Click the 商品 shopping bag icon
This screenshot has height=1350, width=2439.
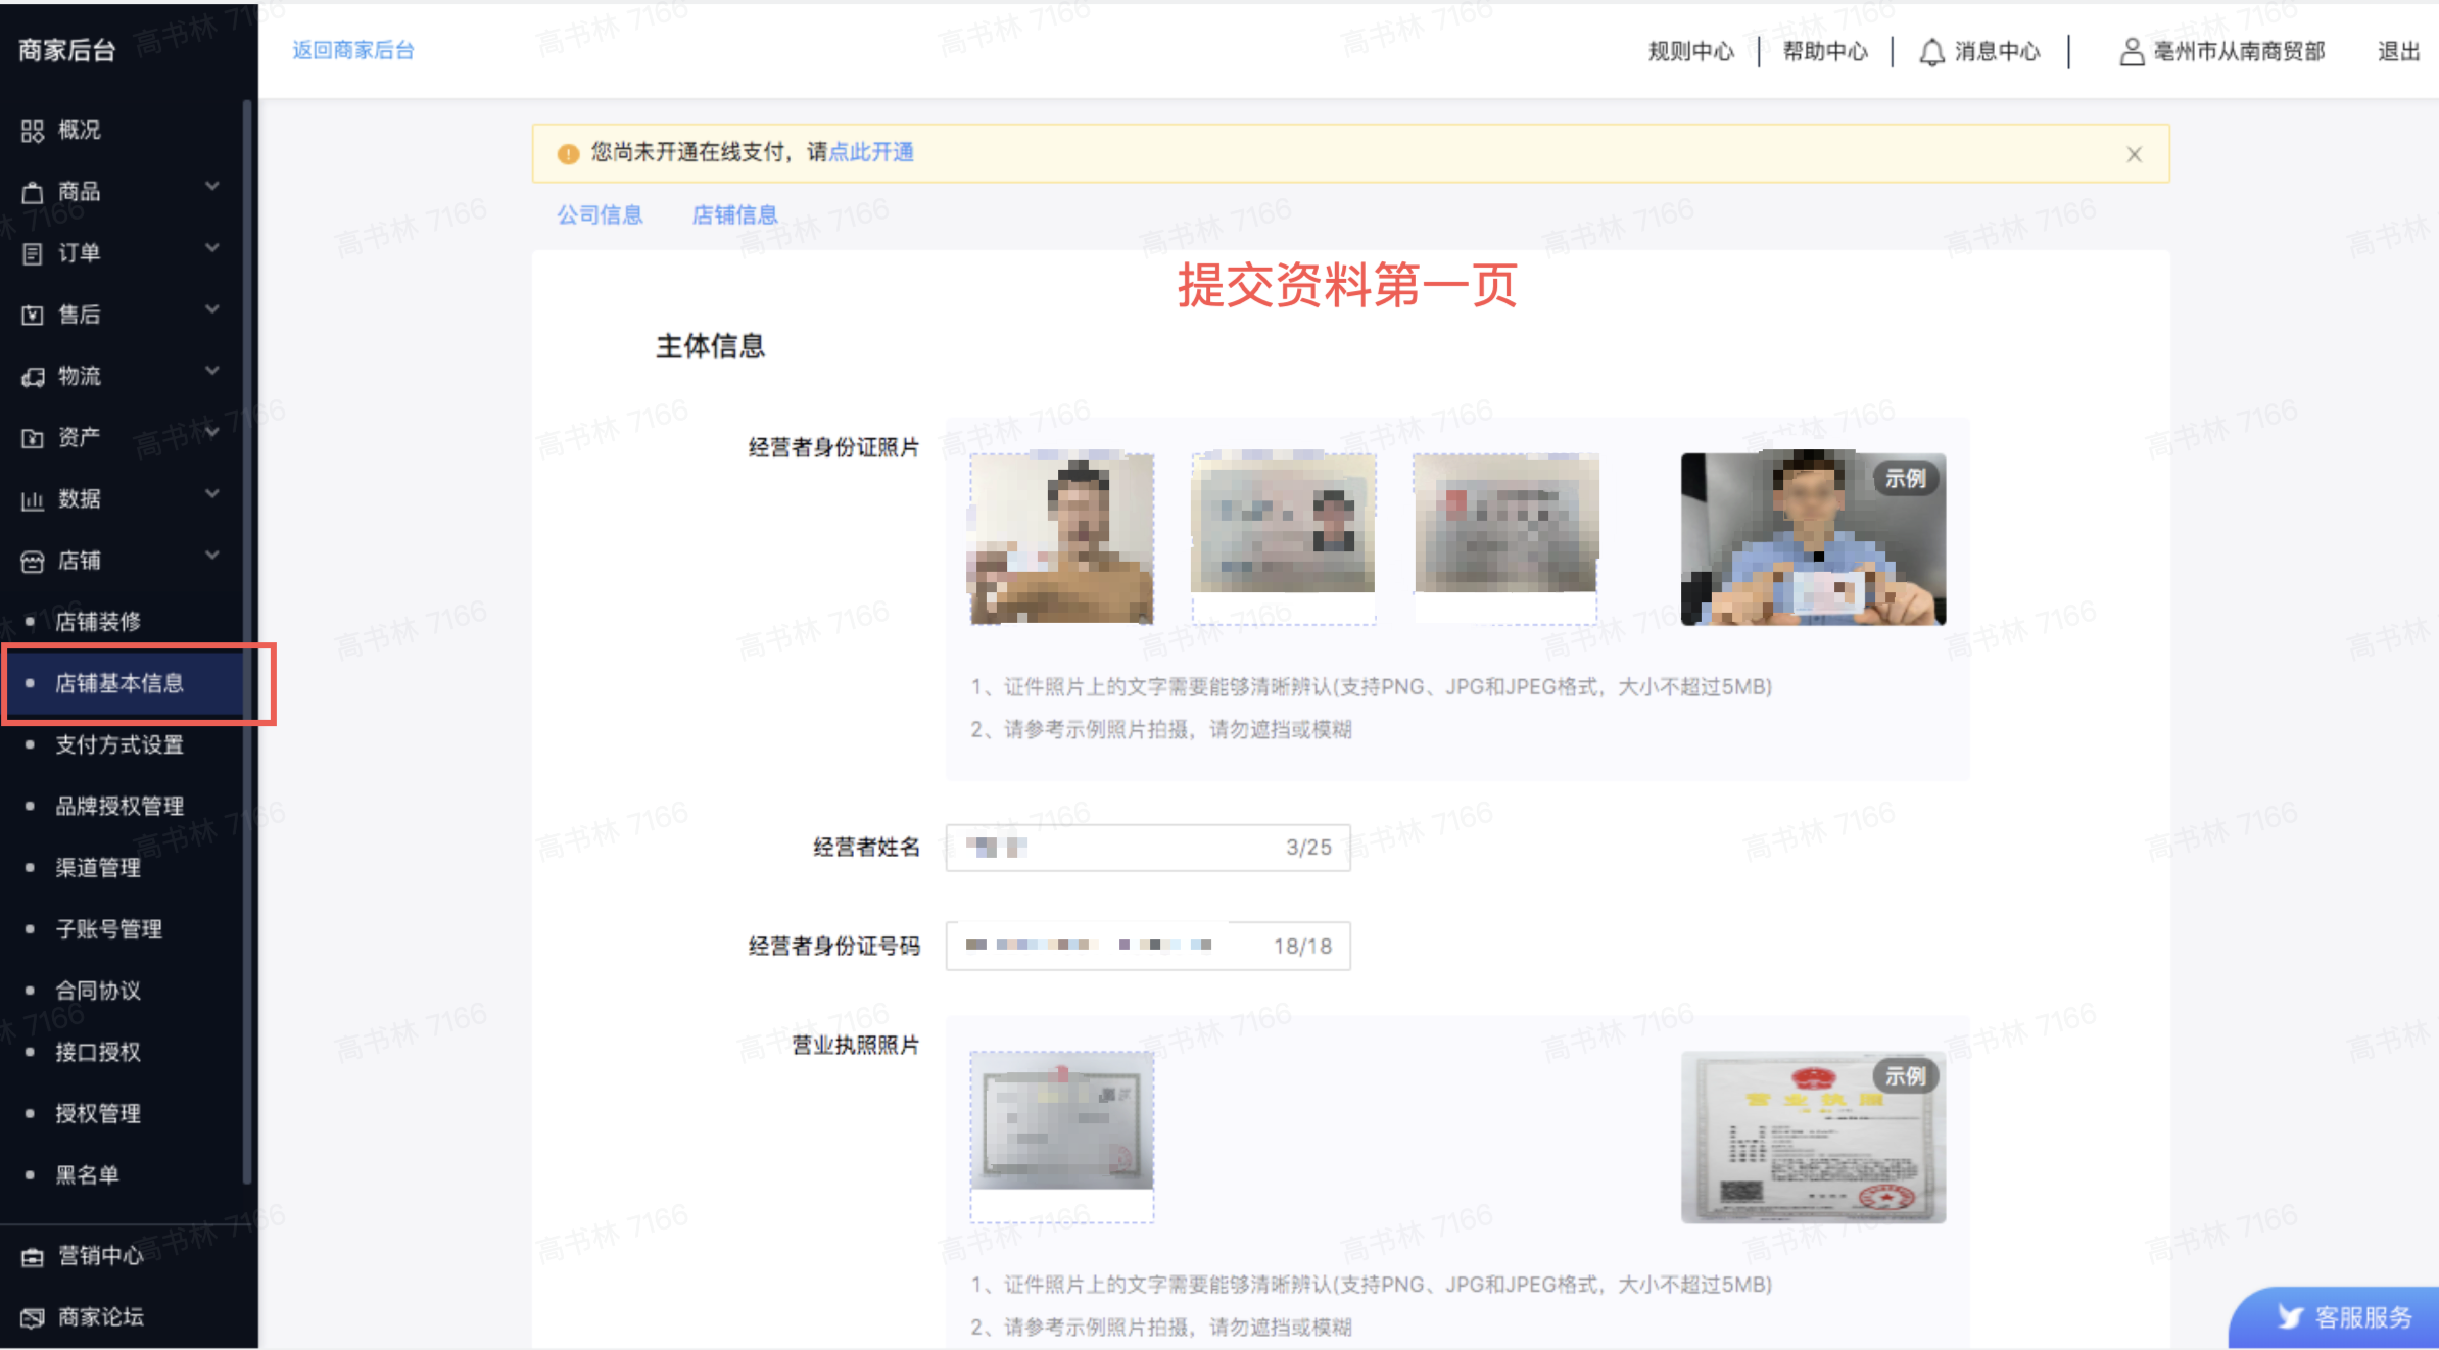tap(32, 192)
